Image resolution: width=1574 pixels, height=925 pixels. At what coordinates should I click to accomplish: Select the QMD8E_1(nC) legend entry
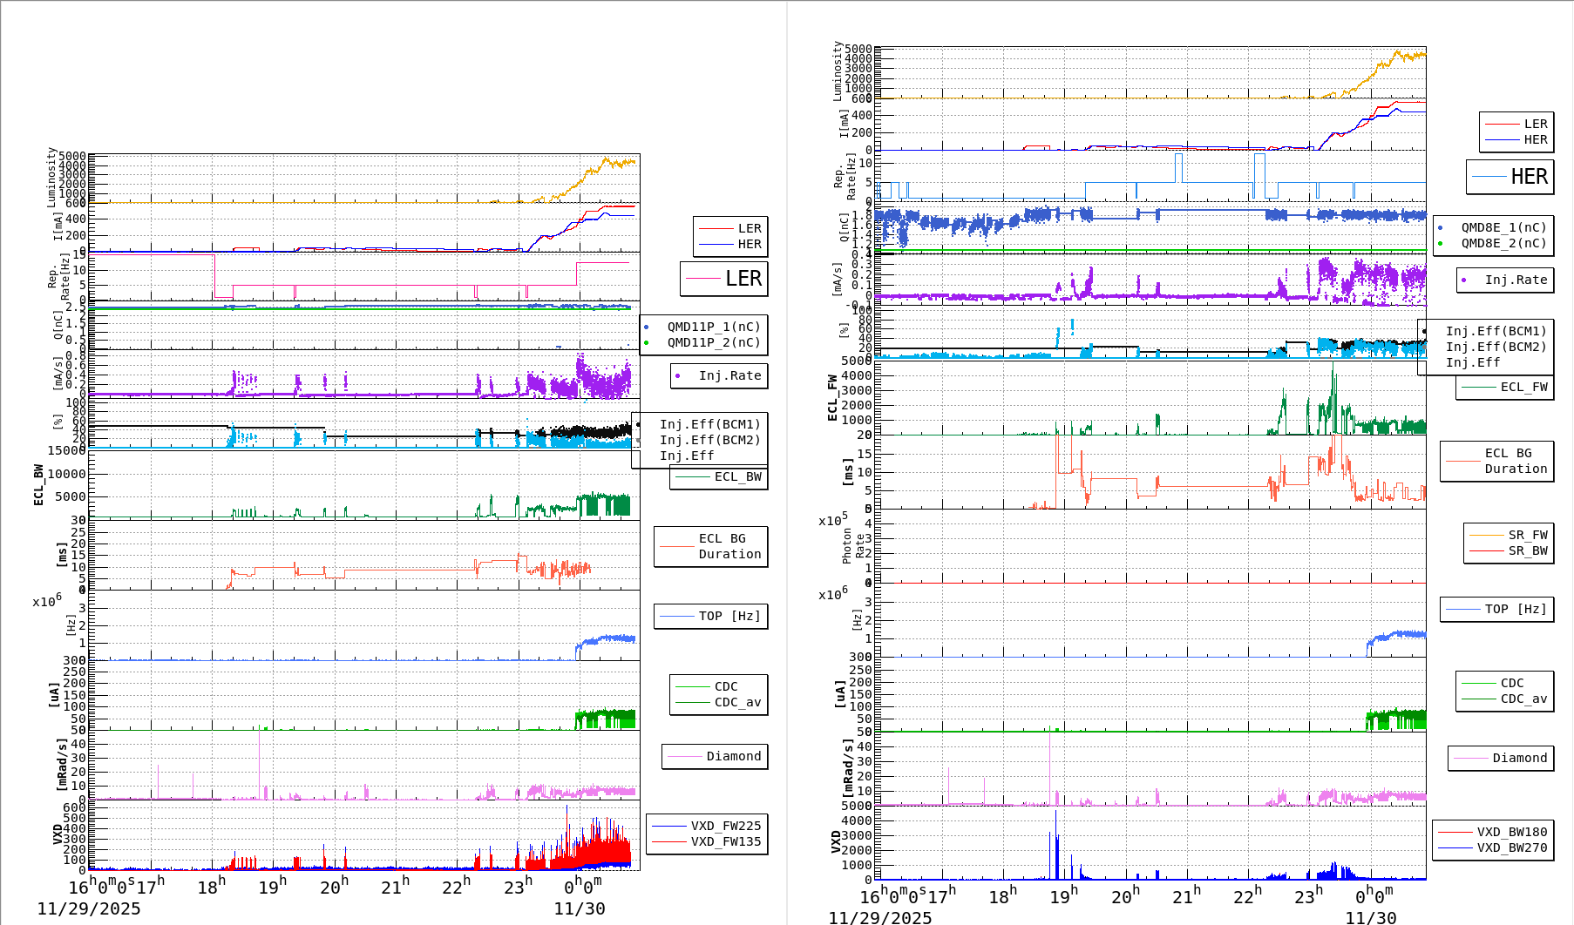pos(1503,227)
